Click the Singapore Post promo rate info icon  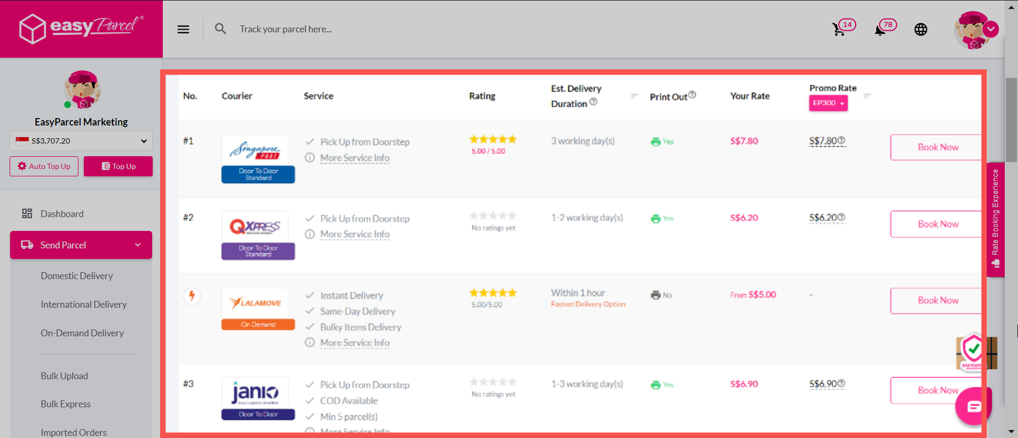[841, 140]
